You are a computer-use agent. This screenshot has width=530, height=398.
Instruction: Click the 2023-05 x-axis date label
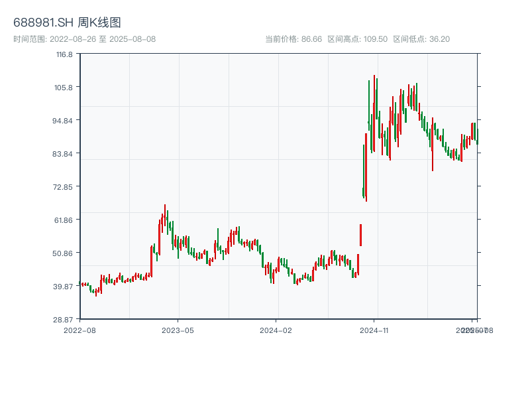178,330
